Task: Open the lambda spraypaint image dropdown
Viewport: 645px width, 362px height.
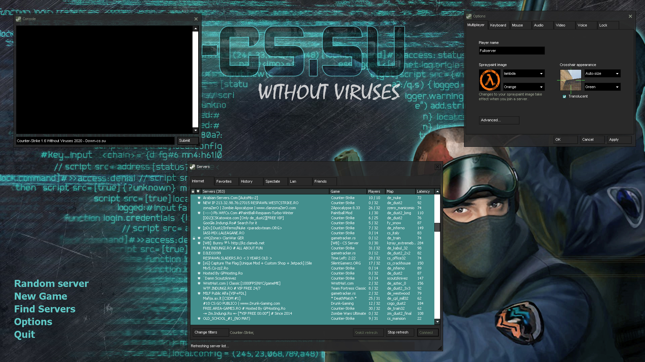Action: click(x=523, y=74)
